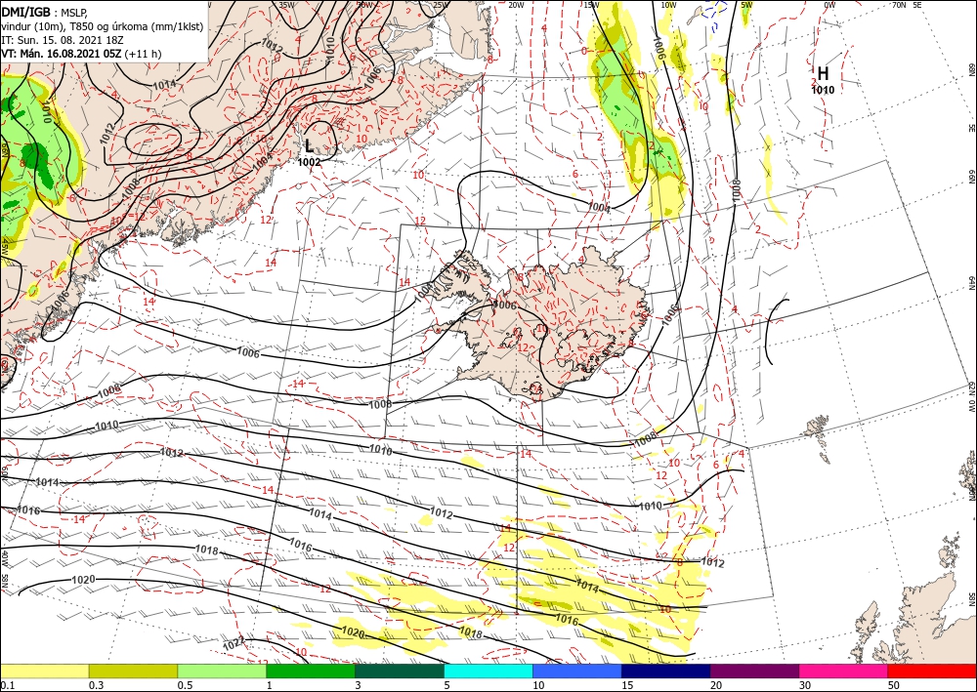977x692 pixels.
Task: Click the '1002' value under the L
Action: click(309, 162)
